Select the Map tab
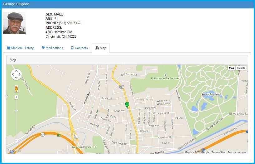 tap(101, 48)
